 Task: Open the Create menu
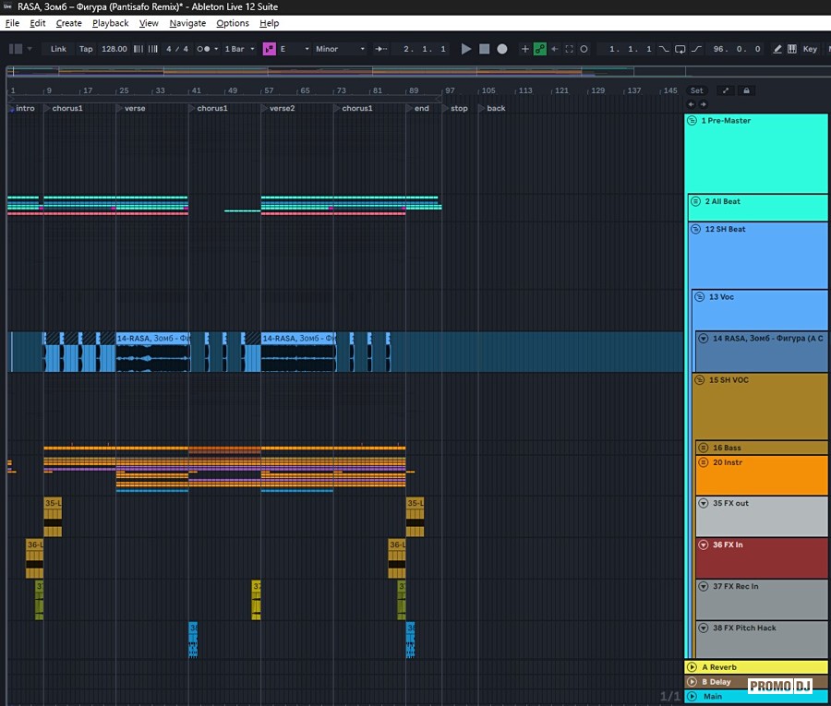[x=68, y=23]
